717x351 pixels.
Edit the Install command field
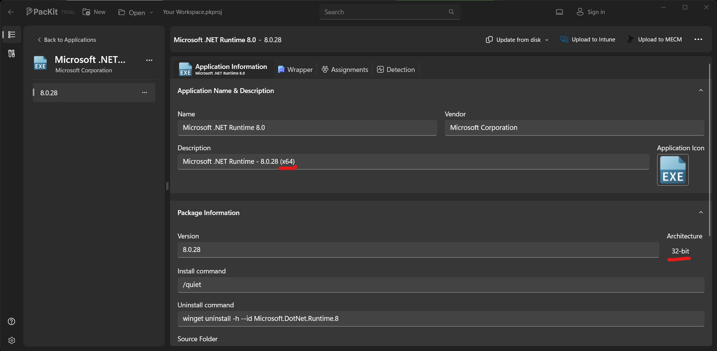tap(441, 285)
